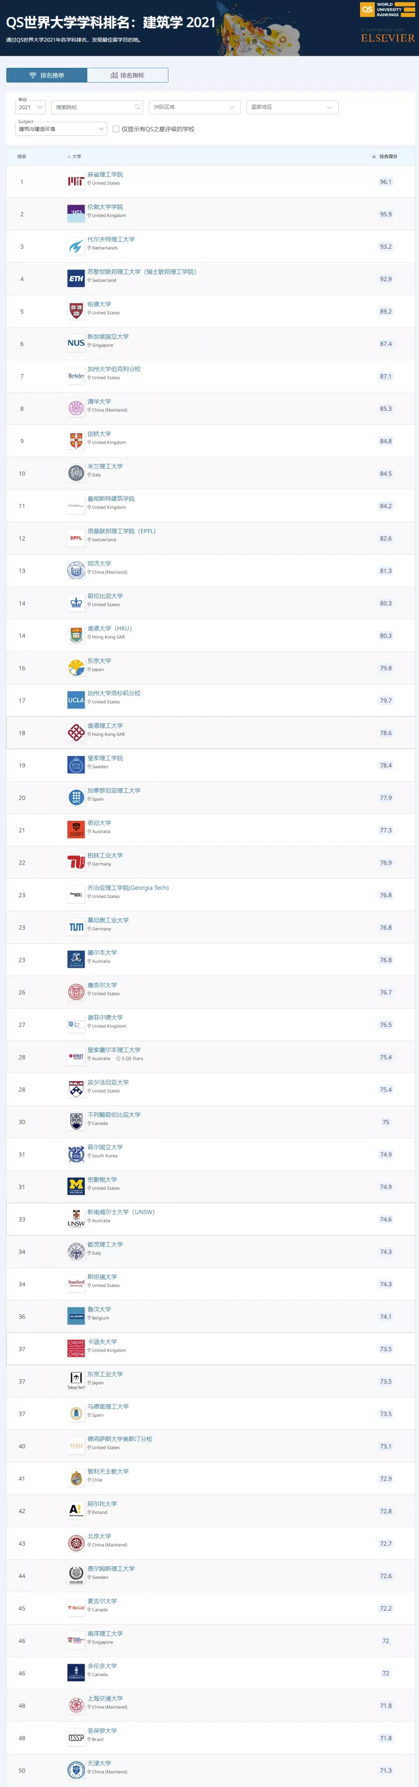
Task: Expand the 国家地区 country dropdown
Action: [x=292, y=107]
